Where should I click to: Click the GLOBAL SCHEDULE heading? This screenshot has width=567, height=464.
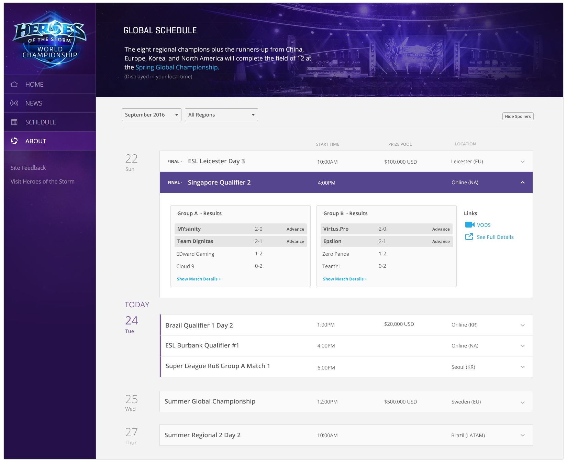coord(160,31)
